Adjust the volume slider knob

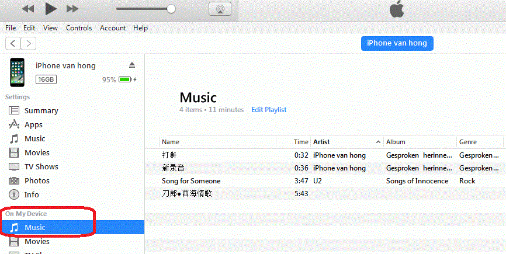point(171,9)
